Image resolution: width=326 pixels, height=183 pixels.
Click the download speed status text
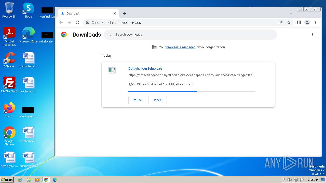[160, 84]
